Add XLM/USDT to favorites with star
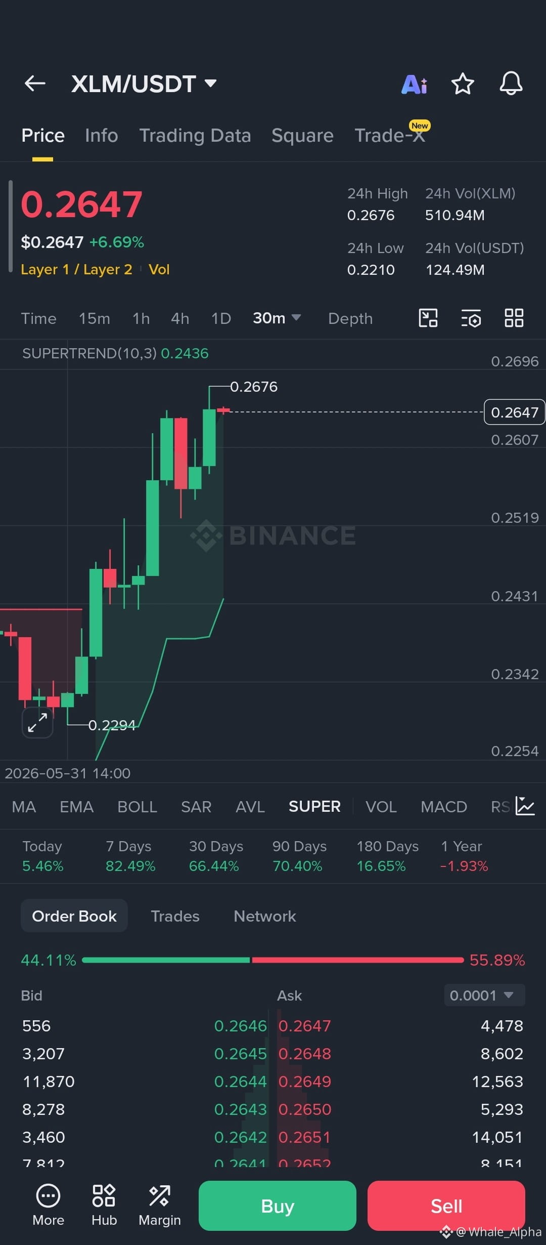Viewport: 546px width, 1245px height. click(x=463, y=84)
